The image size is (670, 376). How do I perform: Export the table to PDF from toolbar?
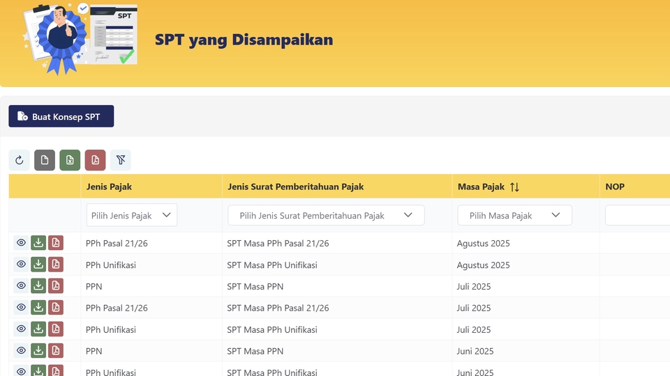coord(95,160)
